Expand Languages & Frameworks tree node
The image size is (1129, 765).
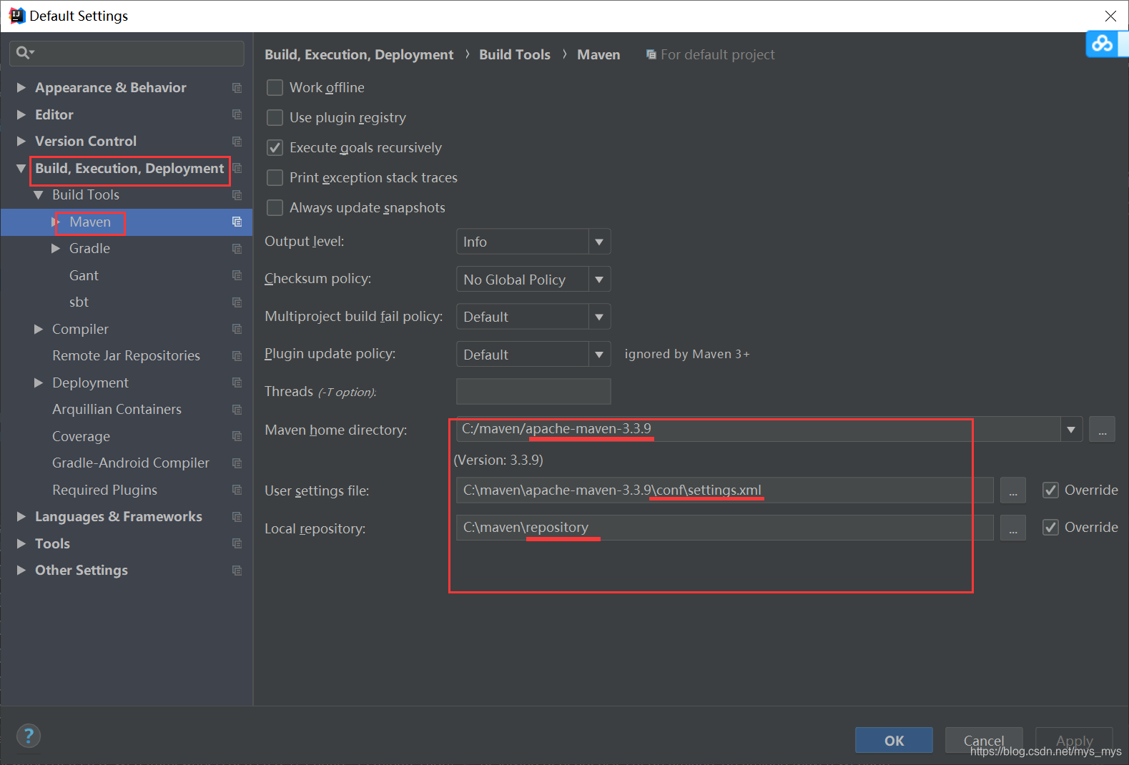[21, 516]
